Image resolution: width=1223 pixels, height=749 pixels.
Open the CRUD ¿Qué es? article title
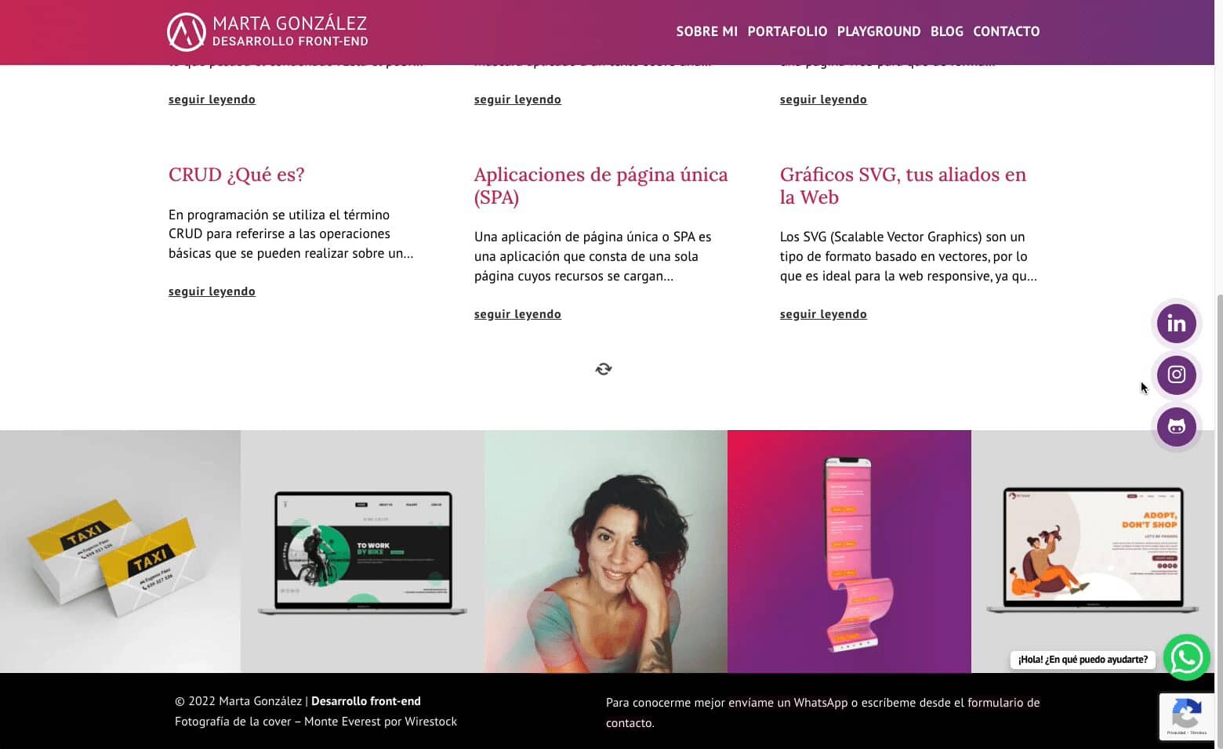[236, 175]
